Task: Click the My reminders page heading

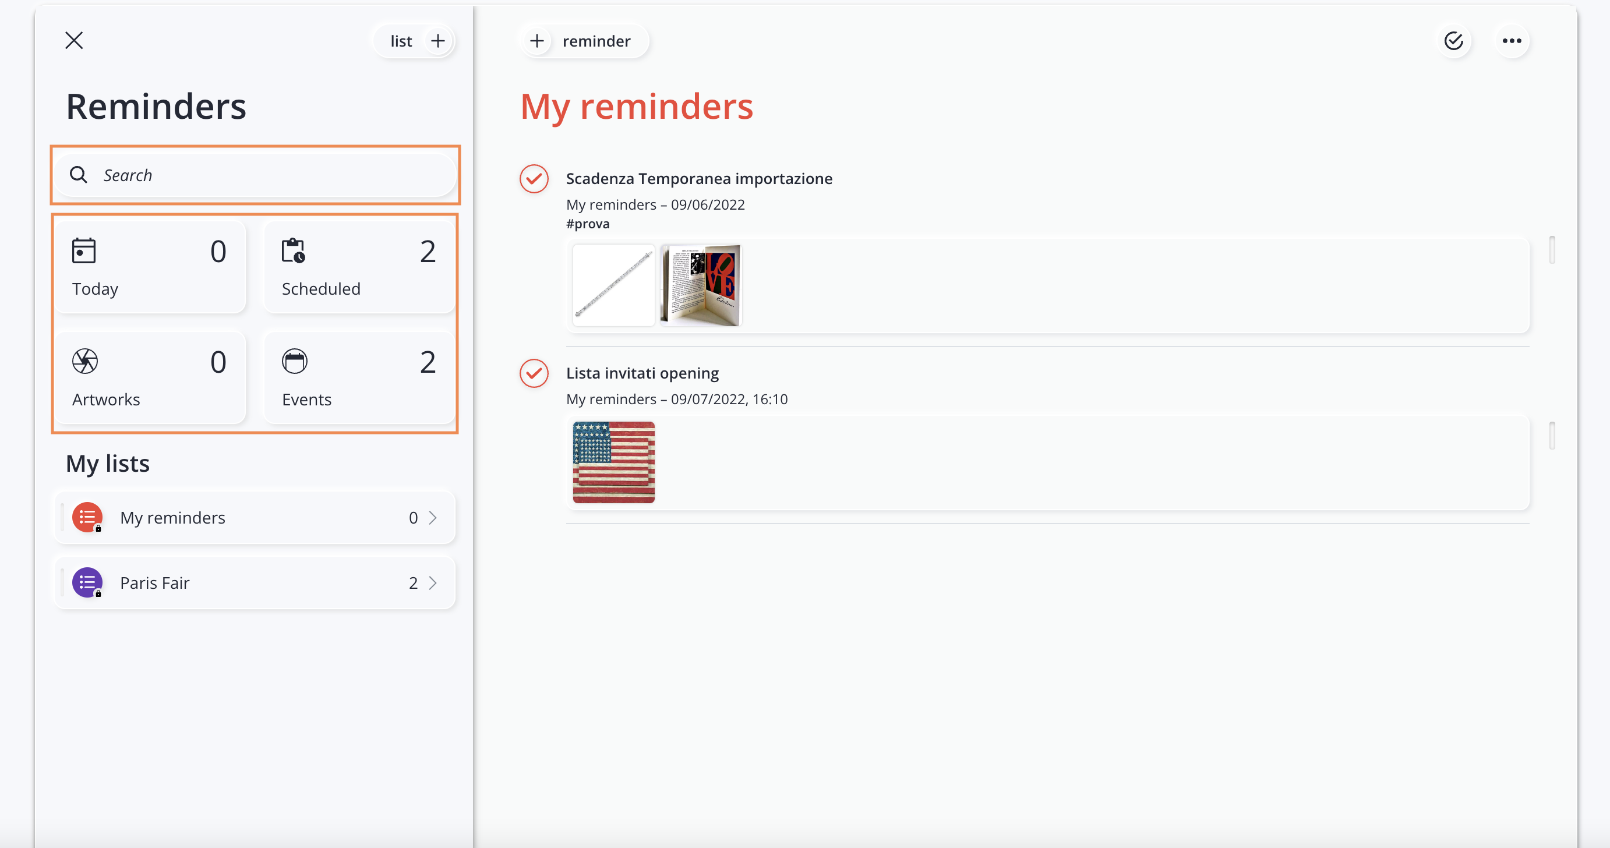Action: (x=636, y=106)
